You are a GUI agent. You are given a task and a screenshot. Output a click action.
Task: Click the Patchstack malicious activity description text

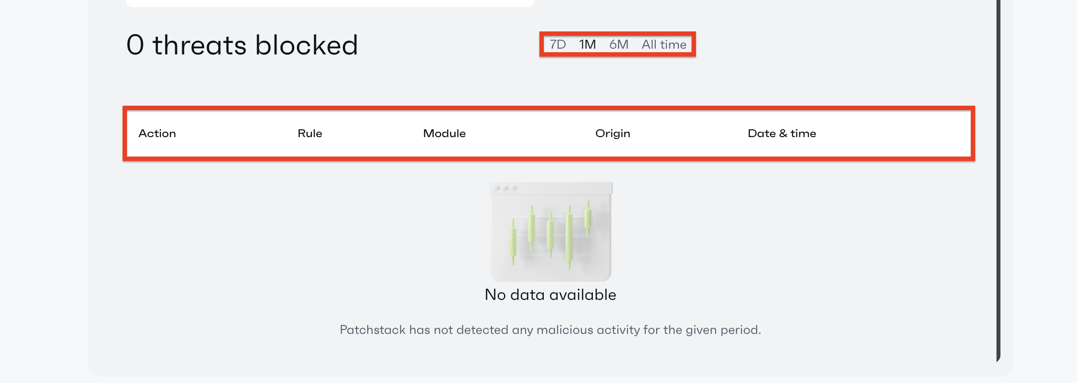[550, 330]
